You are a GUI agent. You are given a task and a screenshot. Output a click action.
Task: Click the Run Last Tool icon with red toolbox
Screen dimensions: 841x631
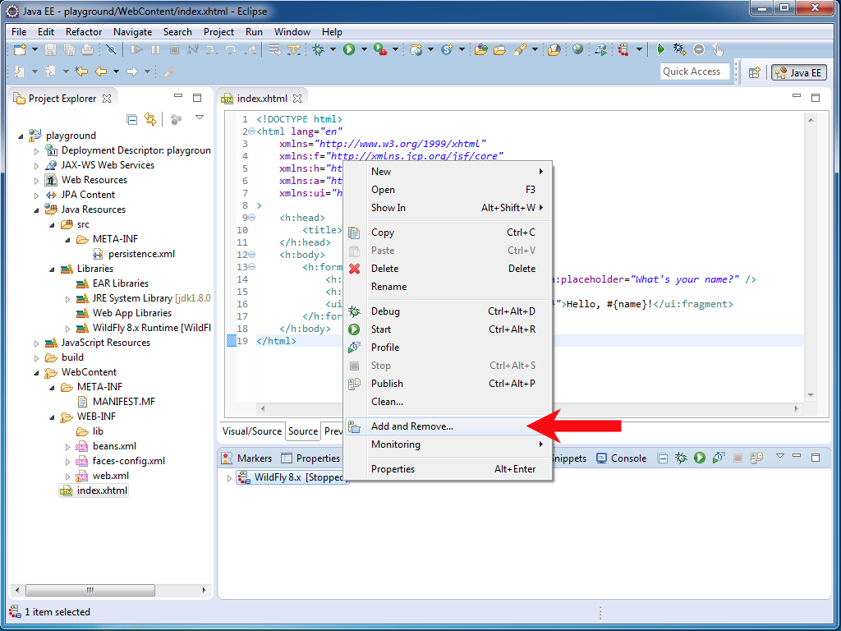tap(380, 50)
